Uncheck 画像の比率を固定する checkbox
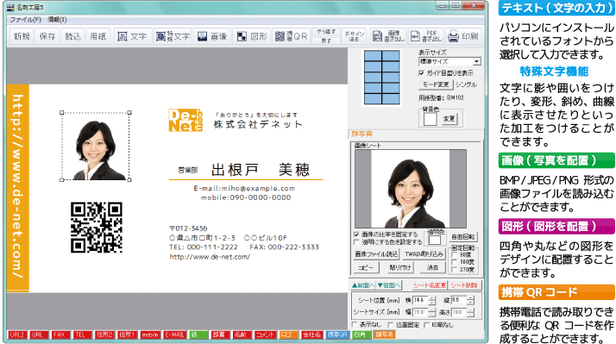The image size is (616, 344). tap(356, 235)
